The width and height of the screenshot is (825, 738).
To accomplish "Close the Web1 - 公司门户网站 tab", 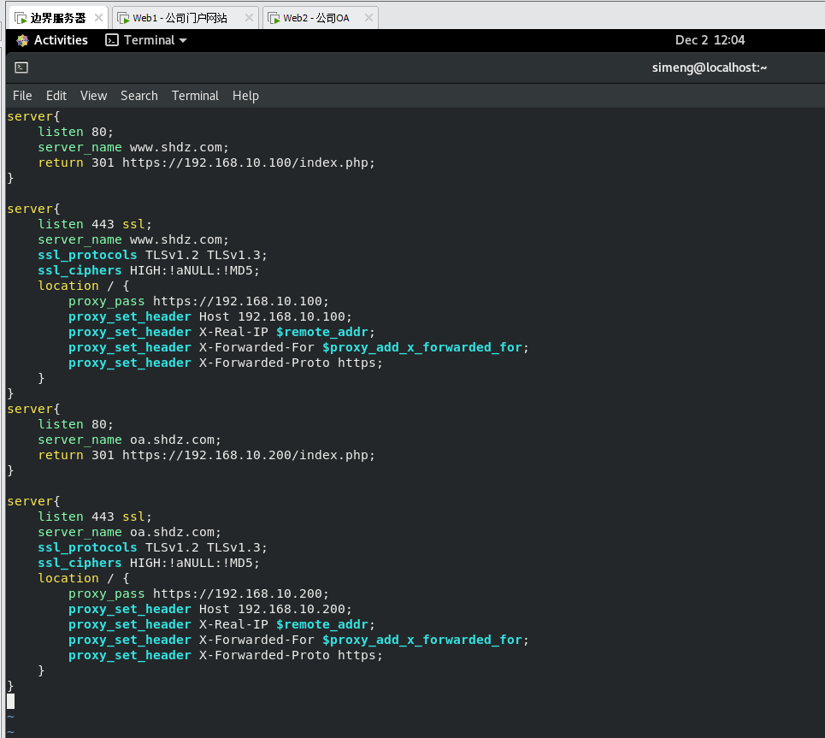I will coord(249,18).
